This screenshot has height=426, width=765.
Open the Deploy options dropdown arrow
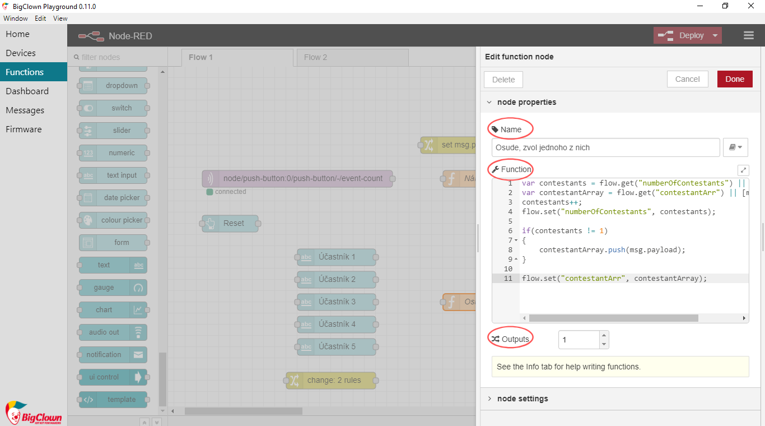coord(715,35)
